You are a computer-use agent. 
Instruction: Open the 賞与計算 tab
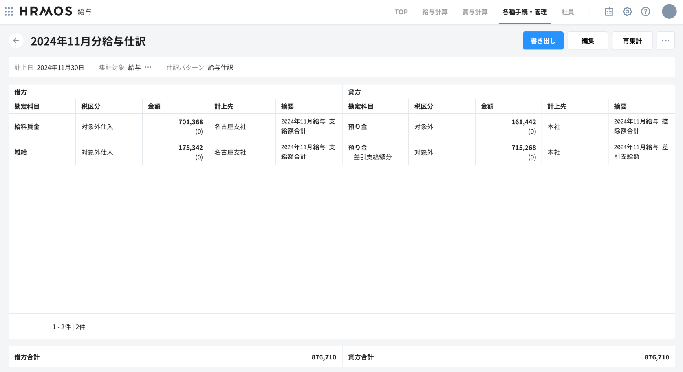click(475, 12)
